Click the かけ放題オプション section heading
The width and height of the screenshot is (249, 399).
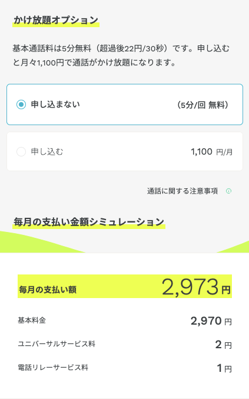[x=56, y=20]
